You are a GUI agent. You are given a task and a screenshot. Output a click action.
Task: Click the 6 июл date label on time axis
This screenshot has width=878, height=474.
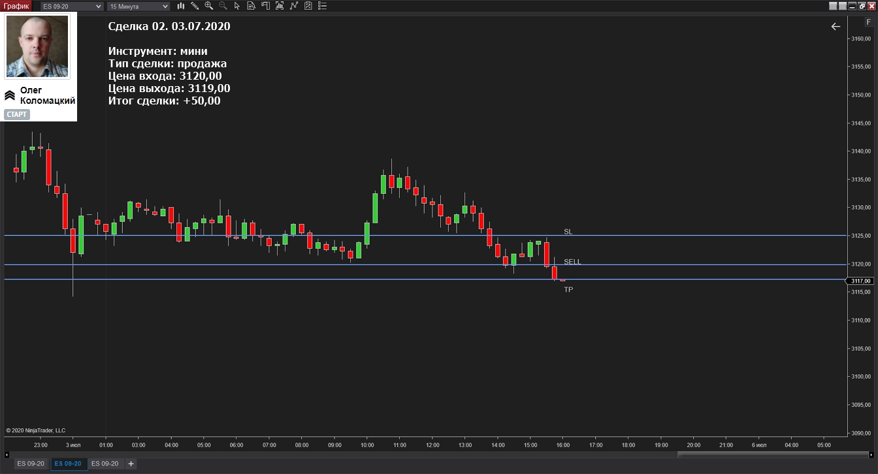pyautogui.click(x=759, y=445)
